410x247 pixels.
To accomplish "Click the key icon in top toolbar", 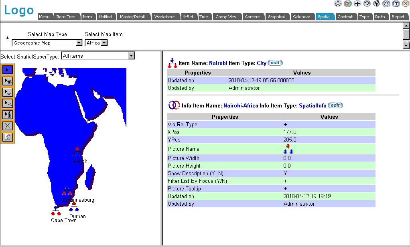I will (x=376, y=4).
